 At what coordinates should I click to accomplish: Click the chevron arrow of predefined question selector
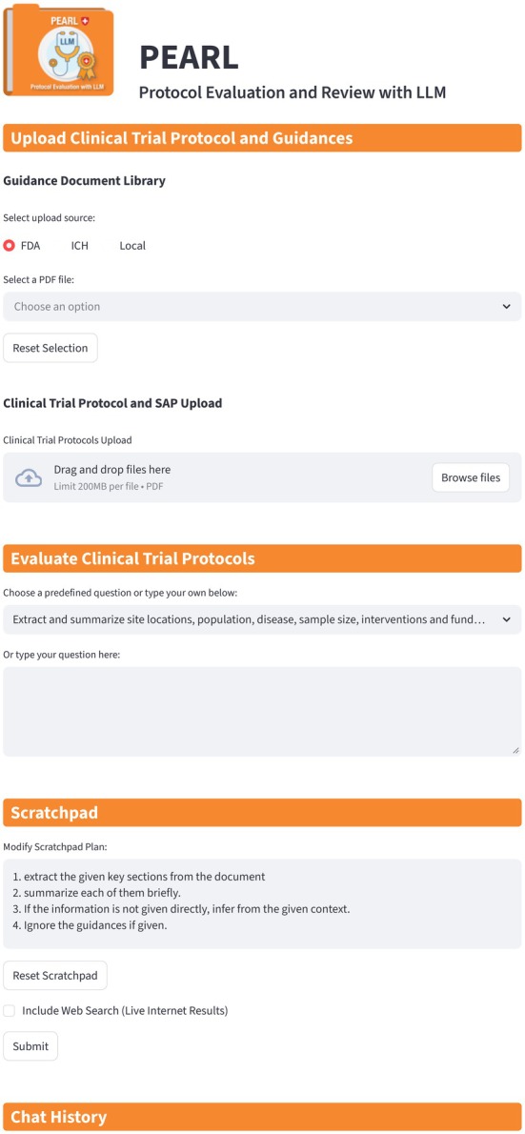pos(506,619)
